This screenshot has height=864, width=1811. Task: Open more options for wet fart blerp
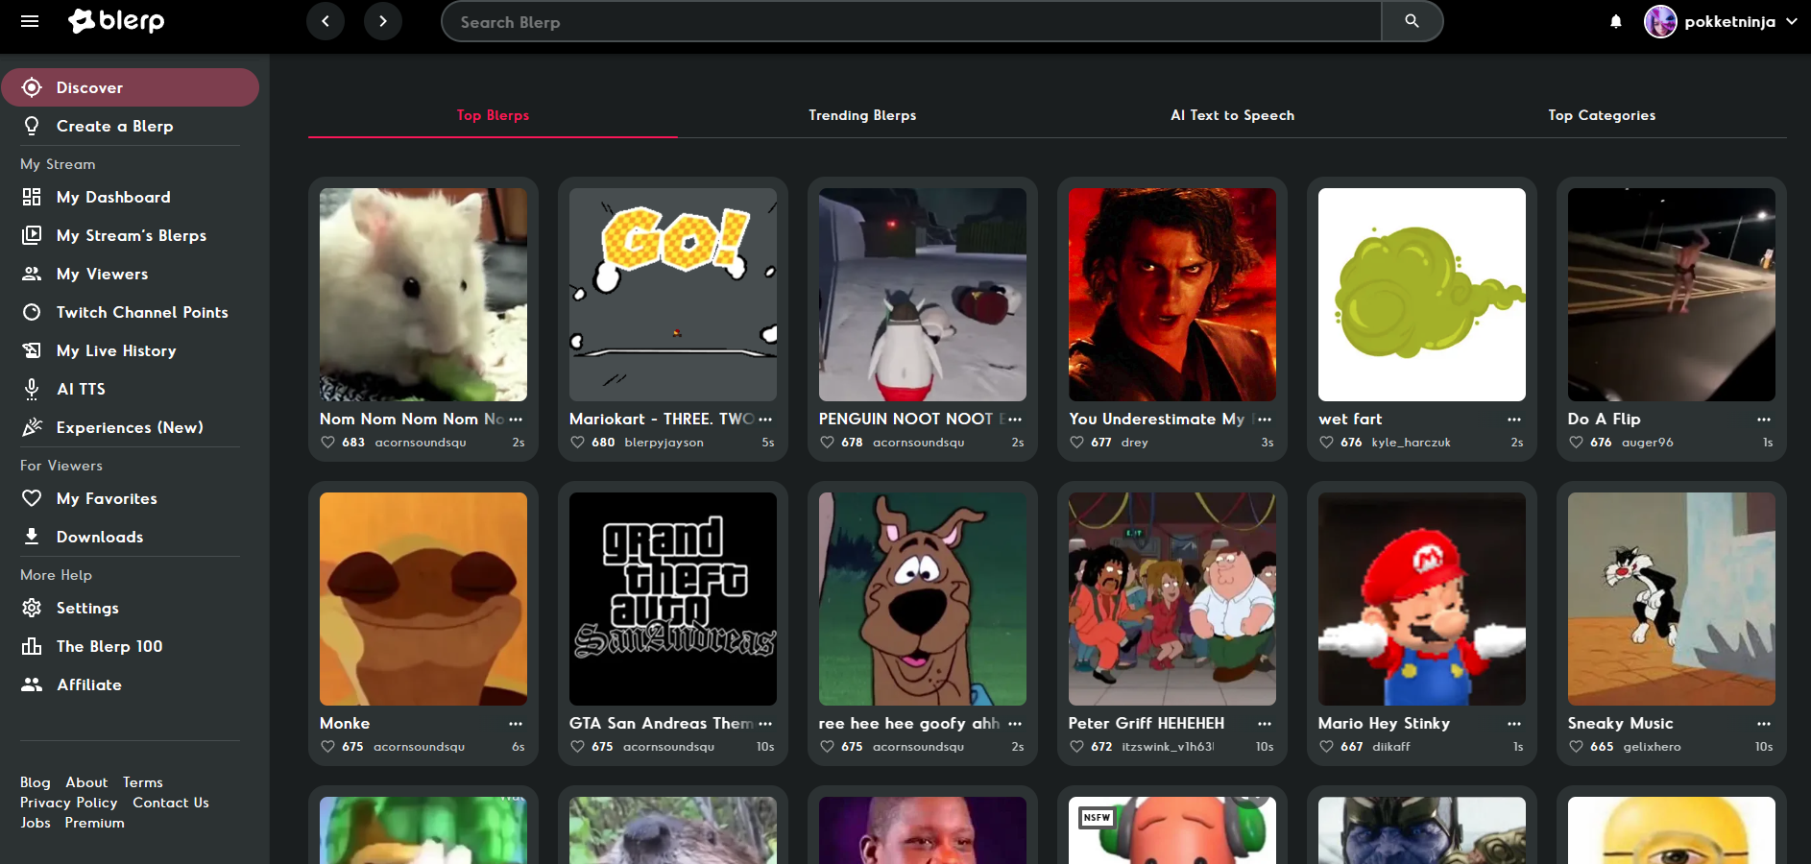coord(1514,420)
